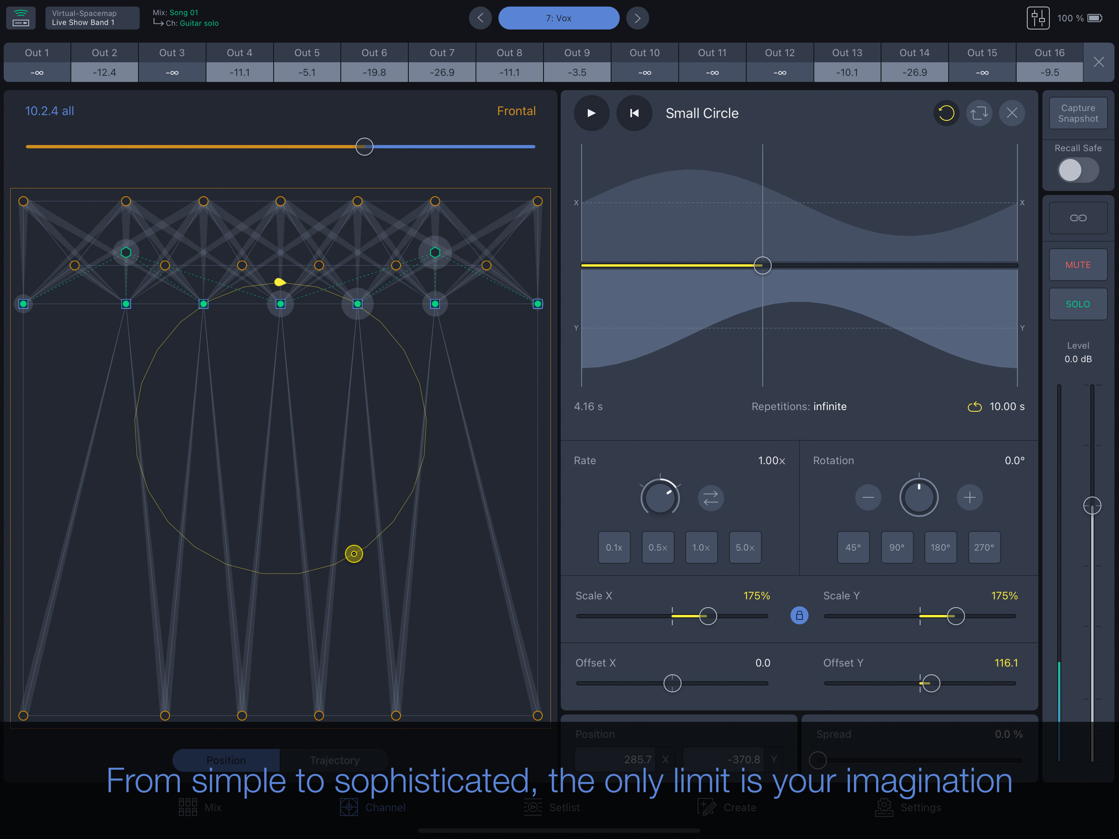
Task: Open the mixer faders icon near battery
Action: [1037, 18]
